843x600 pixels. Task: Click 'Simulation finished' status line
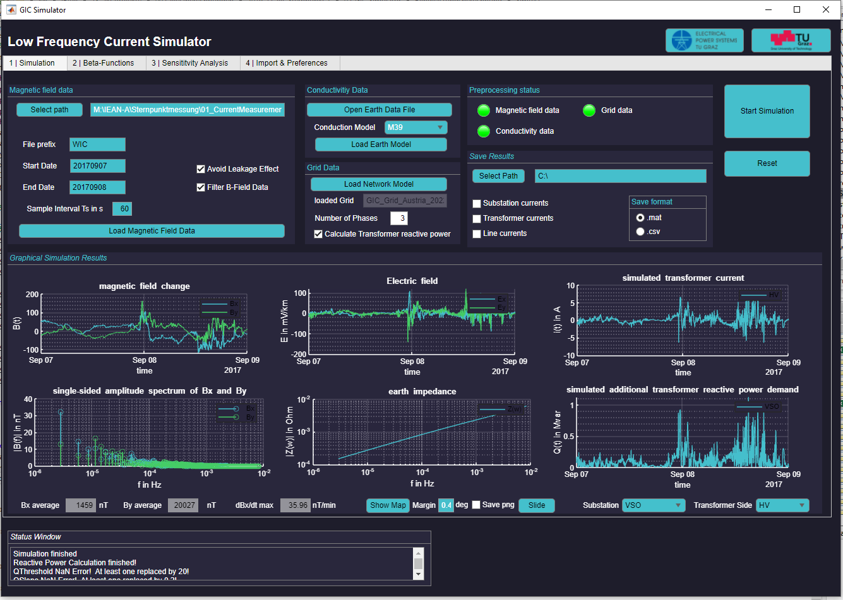pyautogui.click(x=45, y=554)
